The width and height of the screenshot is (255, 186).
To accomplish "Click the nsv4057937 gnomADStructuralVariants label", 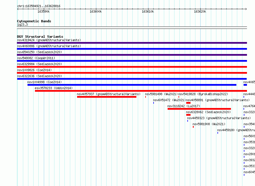I will coord(109,94).
